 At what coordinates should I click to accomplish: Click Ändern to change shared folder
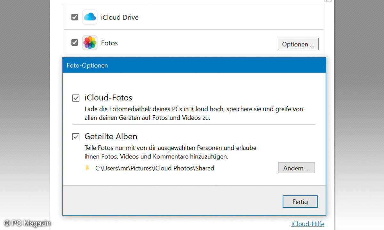coord(297,168)
